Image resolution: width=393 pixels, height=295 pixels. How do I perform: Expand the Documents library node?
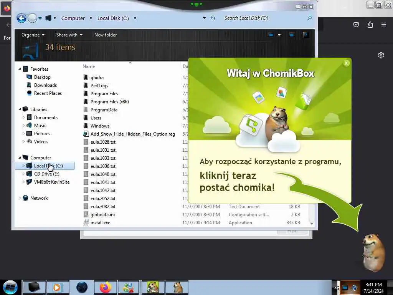(x=23, y=118)
